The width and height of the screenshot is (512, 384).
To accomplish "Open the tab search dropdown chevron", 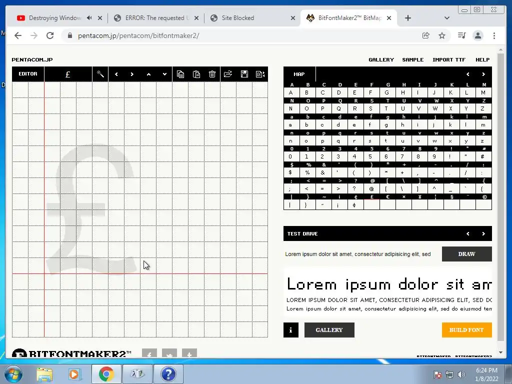I will [x=447, y=18].
